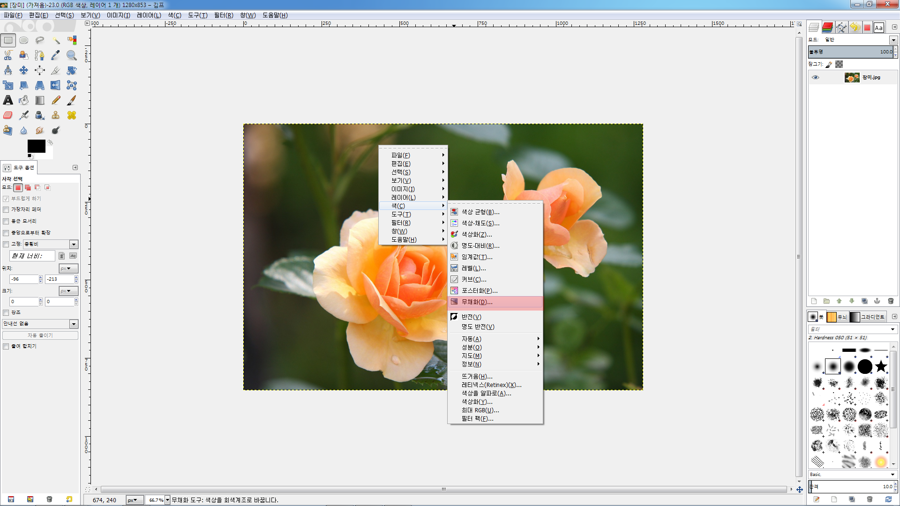Viewport: 900px width, 506px height.
Task: Choose 레벨(L) levels entry
Action: (495, 268)
